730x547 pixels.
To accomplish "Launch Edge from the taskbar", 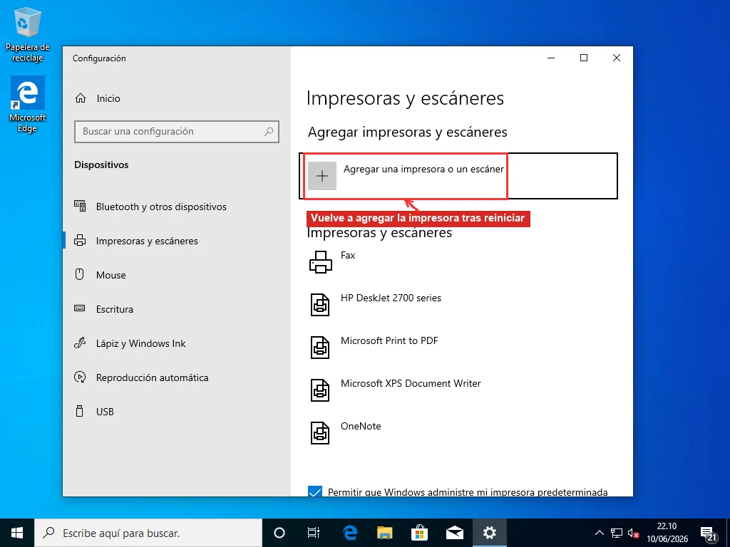I will (x=349, y=533).
